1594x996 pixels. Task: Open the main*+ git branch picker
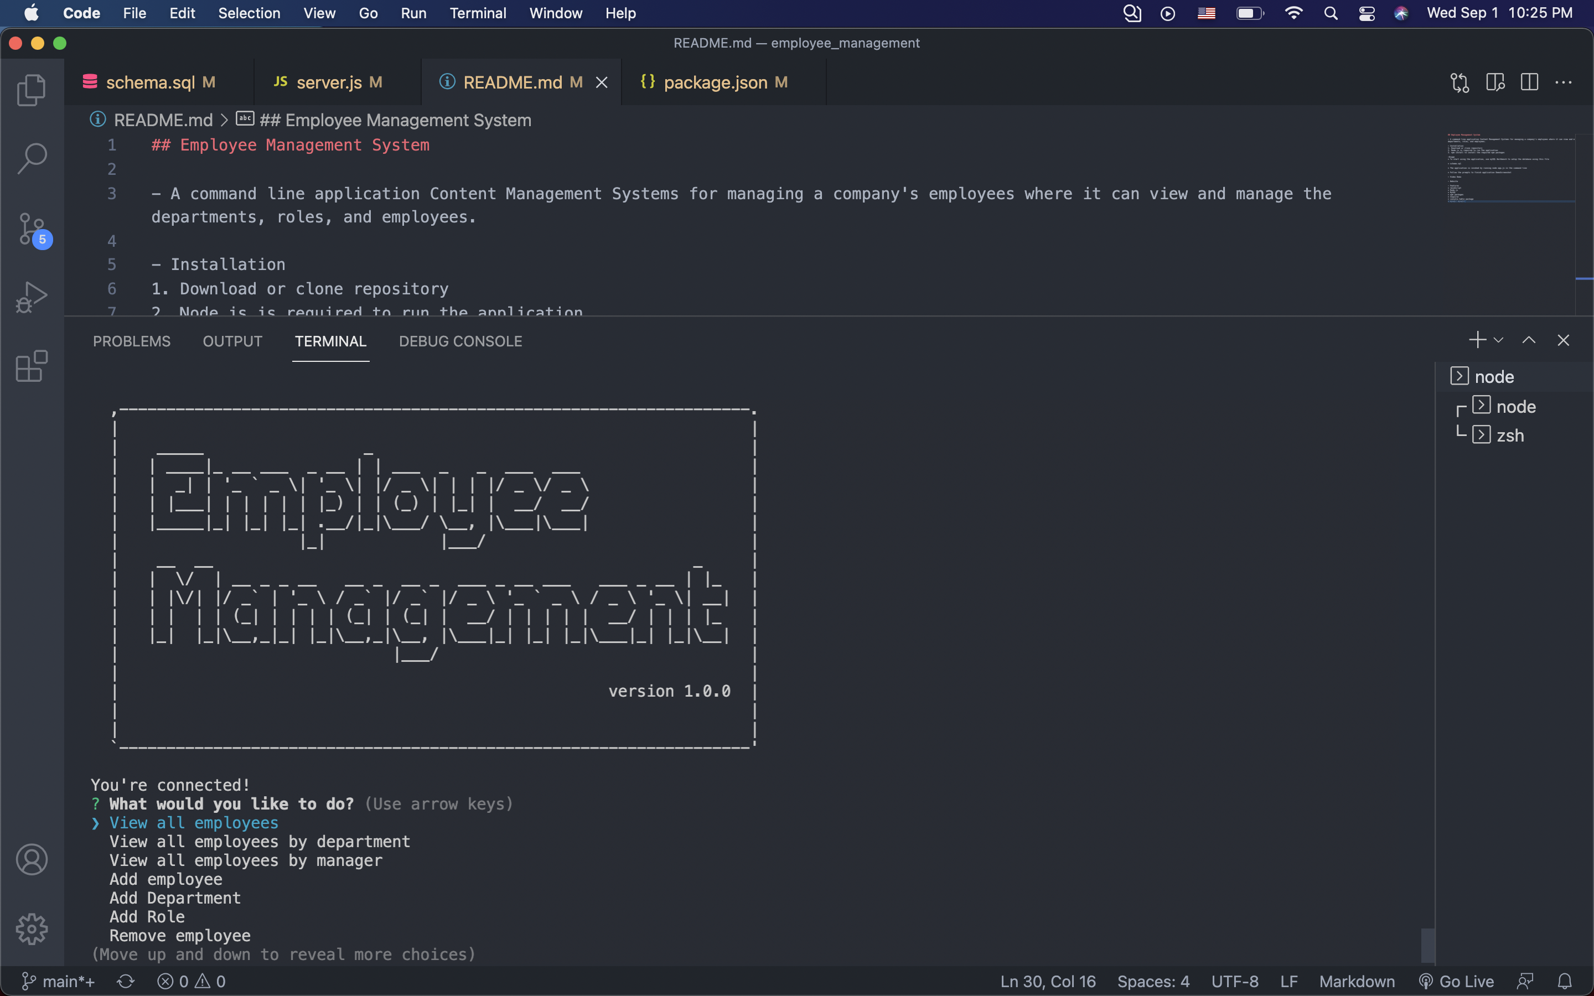pyautogui.click(x=58, y=982)
